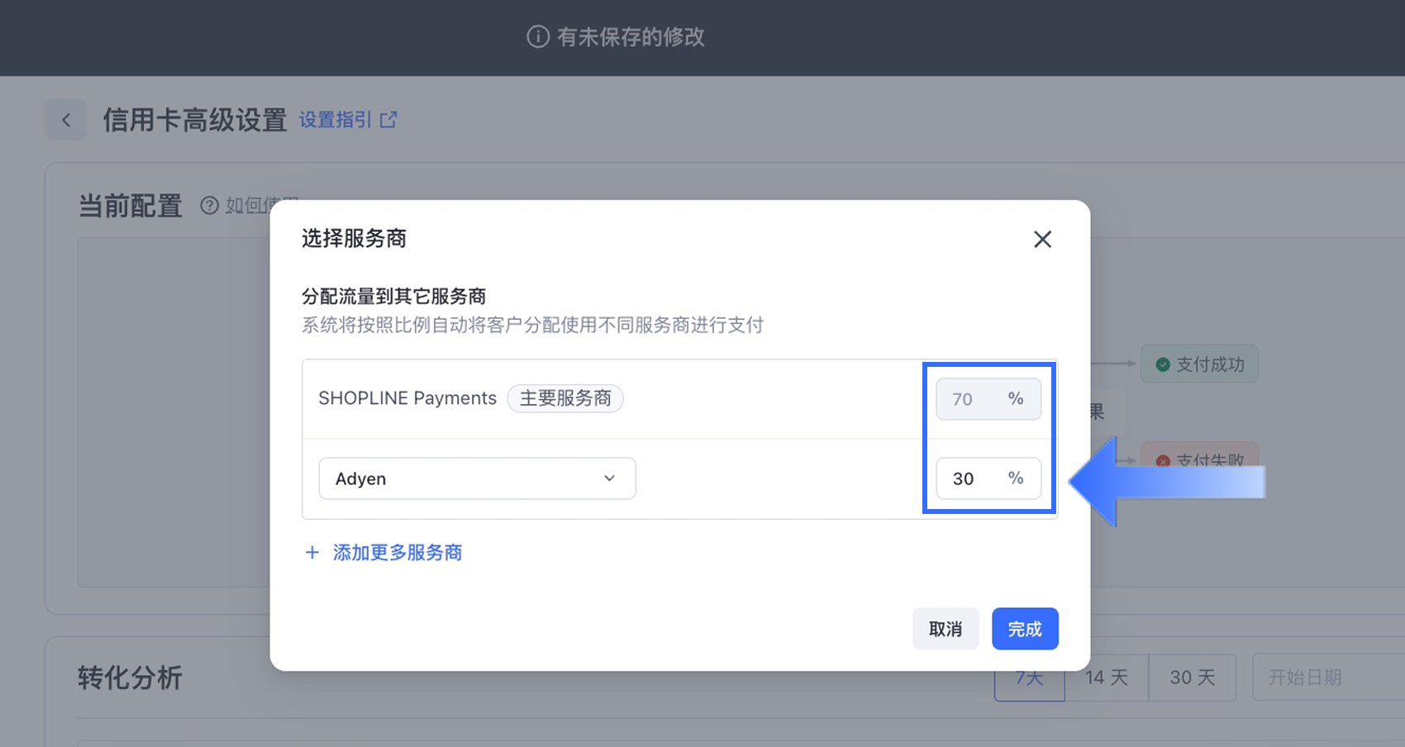This screenshot has width=1405, height=747.
Task: Click the help question mark icon near 当前配置
Action: point(210,205)
